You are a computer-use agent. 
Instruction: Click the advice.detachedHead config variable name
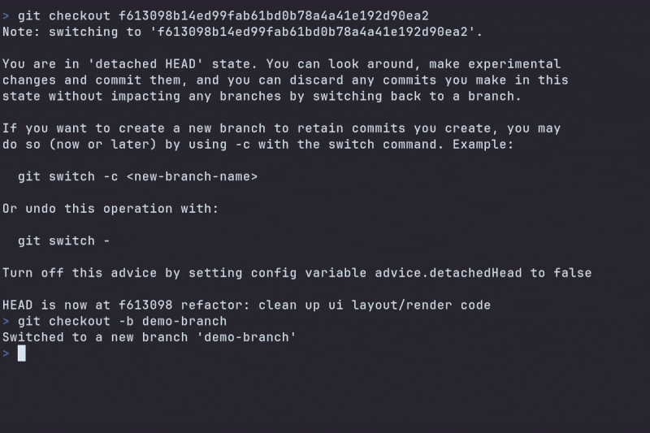coord(448,273)
